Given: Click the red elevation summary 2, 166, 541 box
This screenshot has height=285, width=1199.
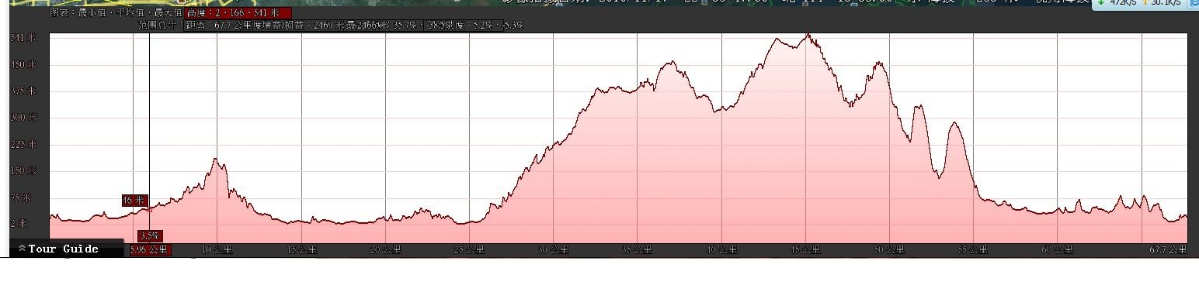Looking at the screenshot, I should click(238, 13).
